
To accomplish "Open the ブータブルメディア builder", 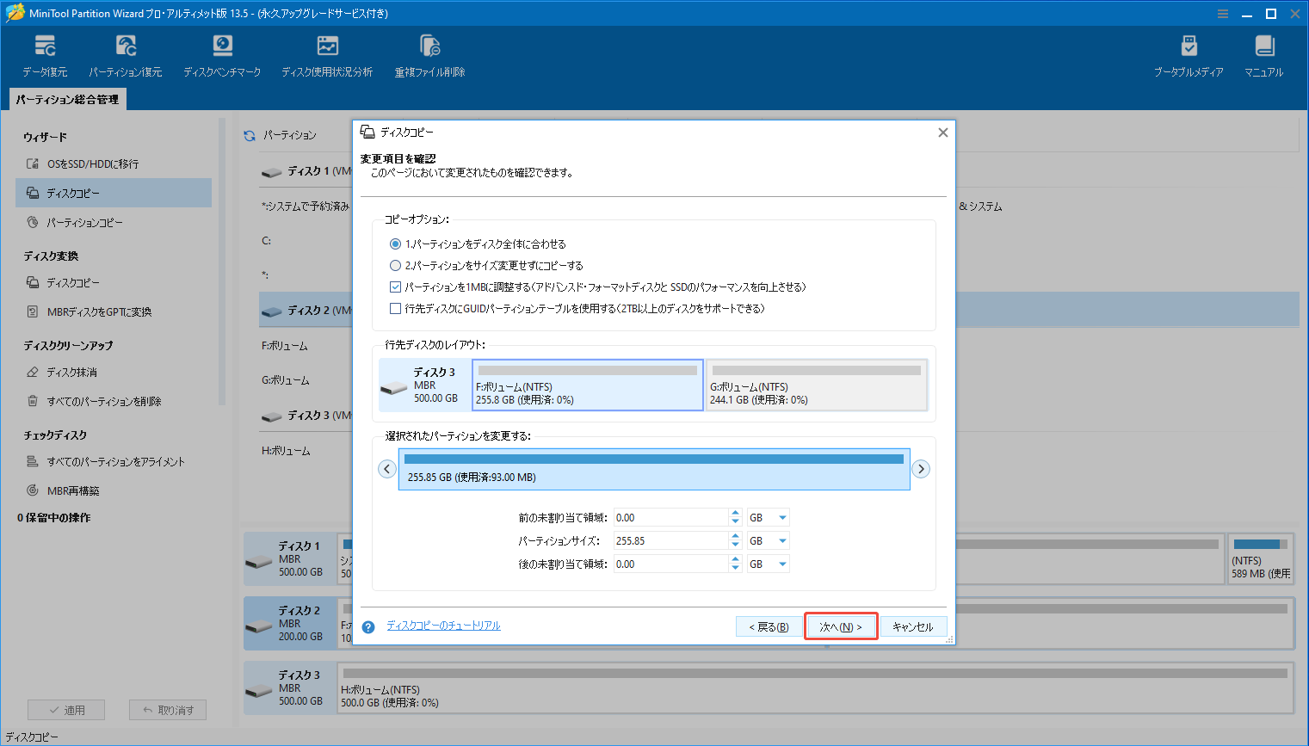I will (1189, 53).
